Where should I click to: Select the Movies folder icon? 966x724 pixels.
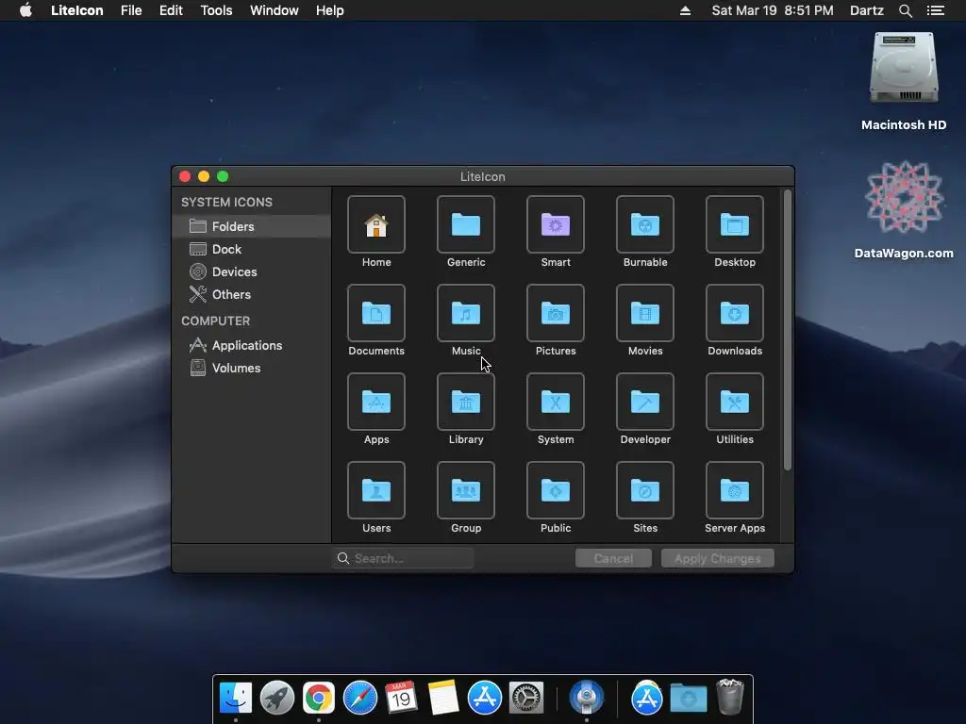[645, 313]
